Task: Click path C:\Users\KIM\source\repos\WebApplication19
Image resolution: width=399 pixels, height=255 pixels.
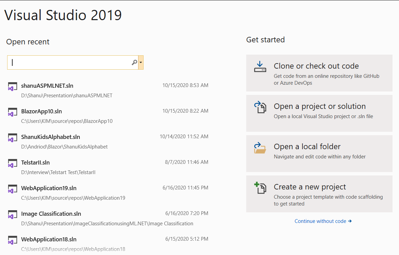Action: [x=73, y=198]
